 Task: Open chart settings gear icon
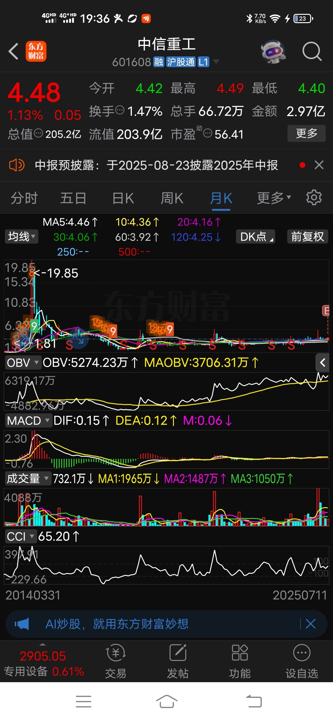pyautogui.click(x=314, y=198)
